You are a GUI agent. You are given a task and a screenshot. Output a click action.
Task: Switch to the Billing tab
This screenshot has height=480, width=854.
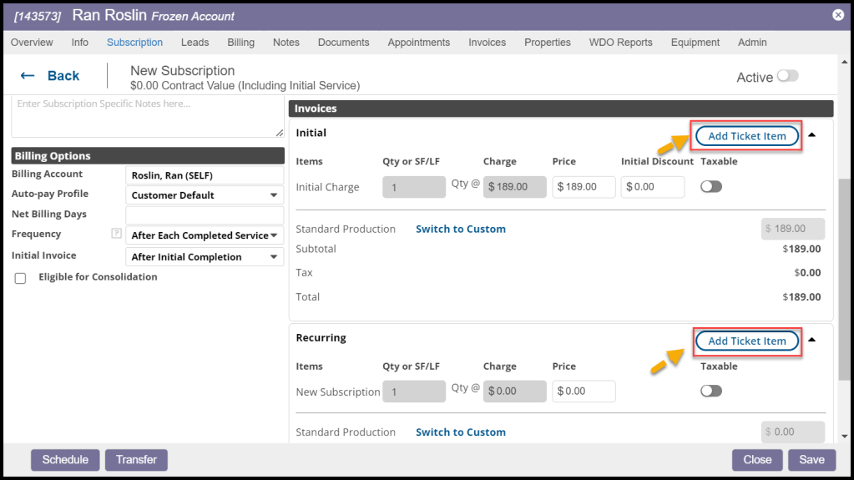240,43
